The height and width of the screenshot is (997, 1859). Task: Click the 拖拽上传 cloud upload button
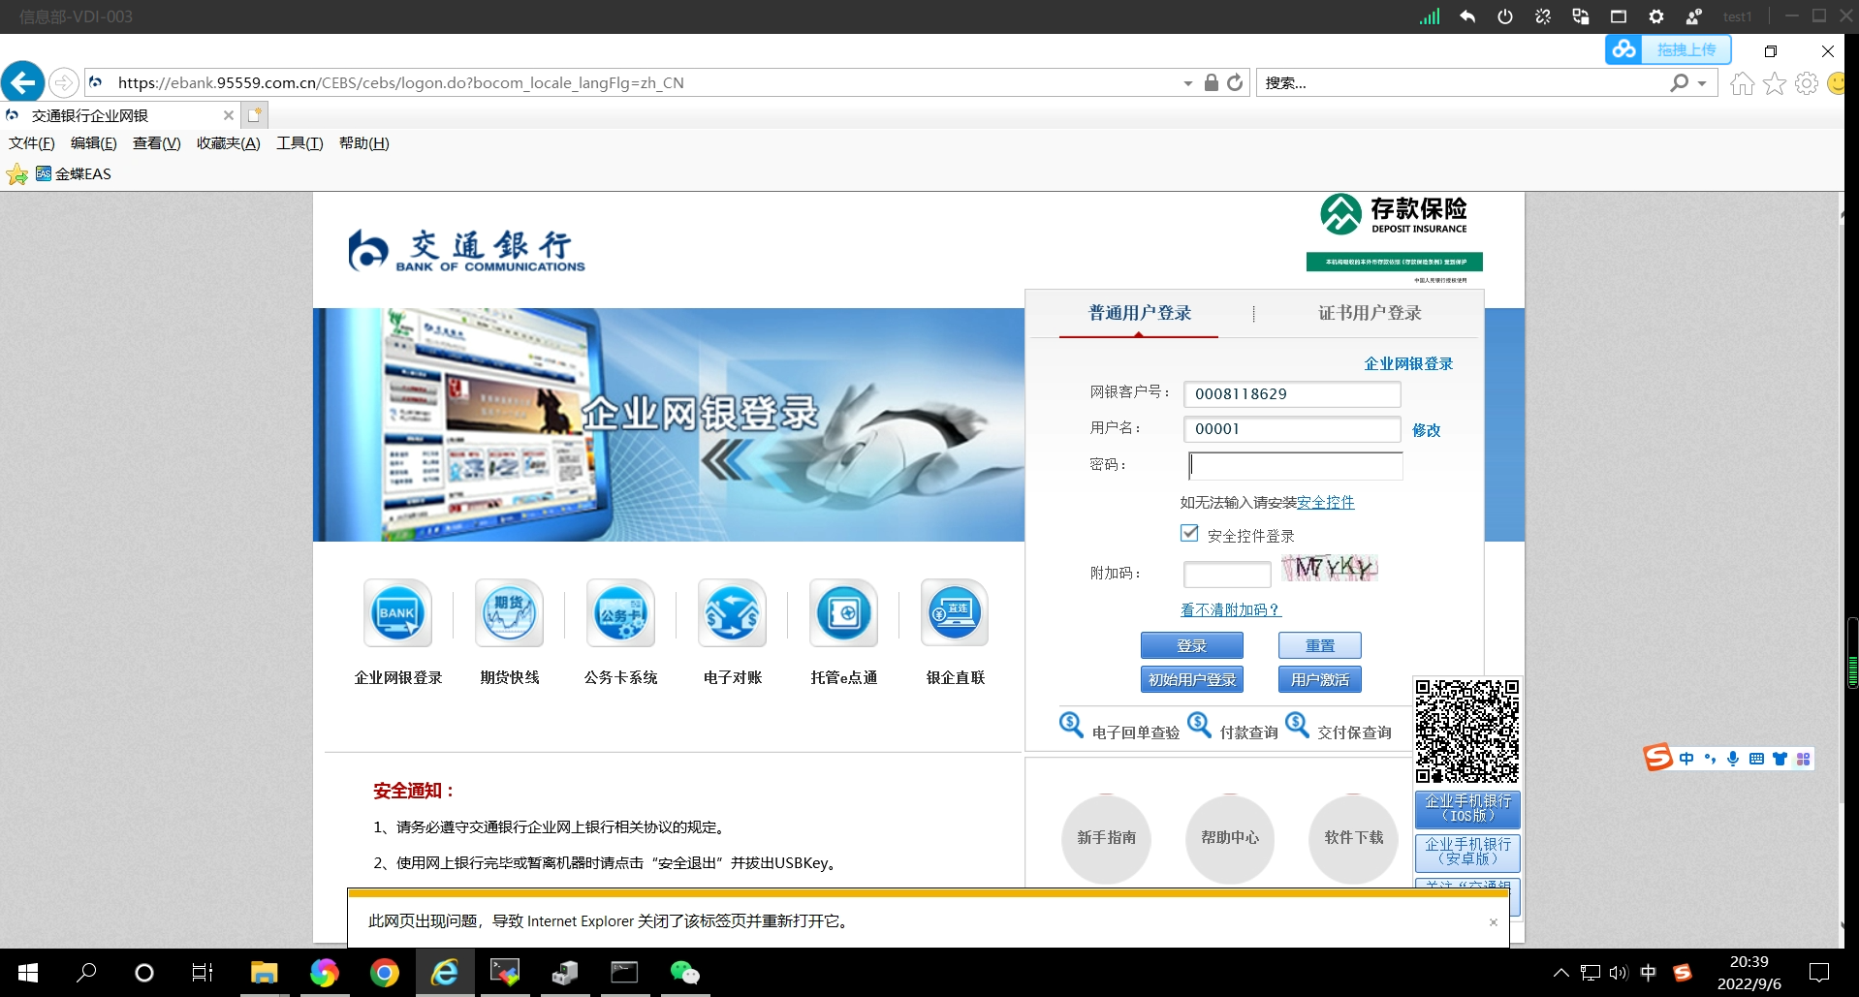point(1668,49)
